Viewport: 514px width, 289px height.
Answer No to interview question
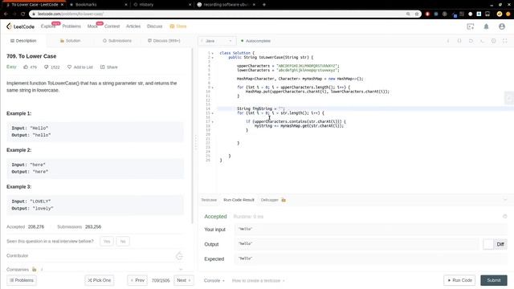[123, 242]
